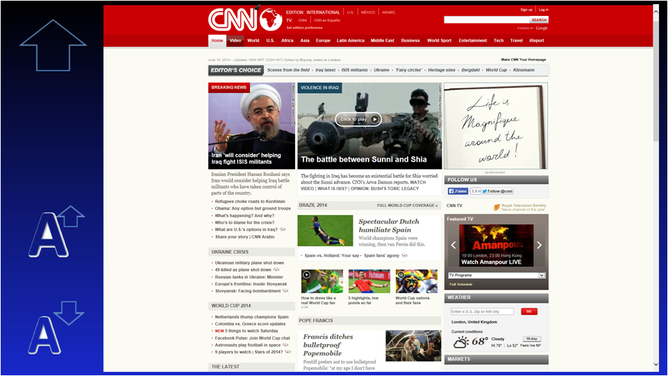Open Netherlands thump champions Spain
The image size is (668, 376).
(252, 317)
